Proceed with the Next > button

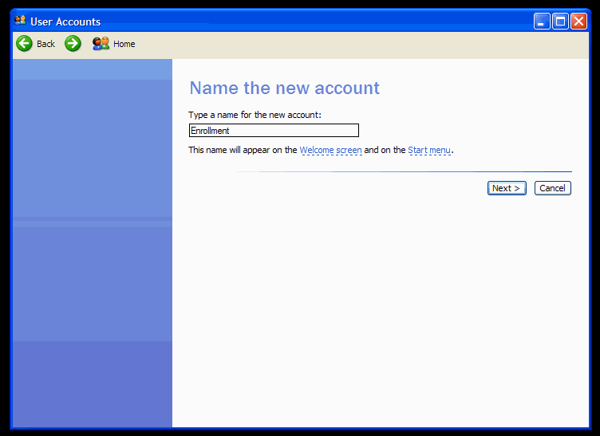[507, 188]
